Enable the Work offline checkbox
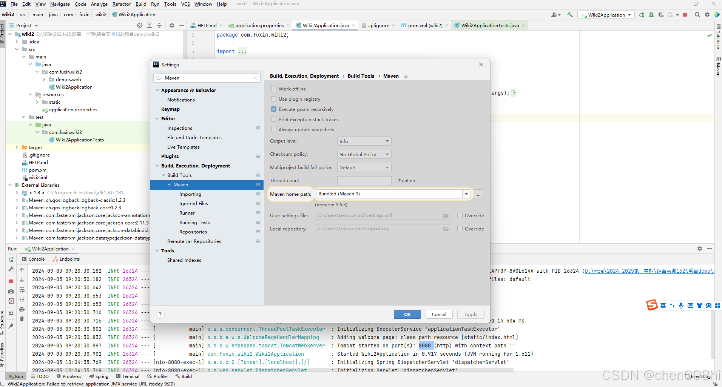The width and height of the screenshot is (722, 387). (274, 89)
